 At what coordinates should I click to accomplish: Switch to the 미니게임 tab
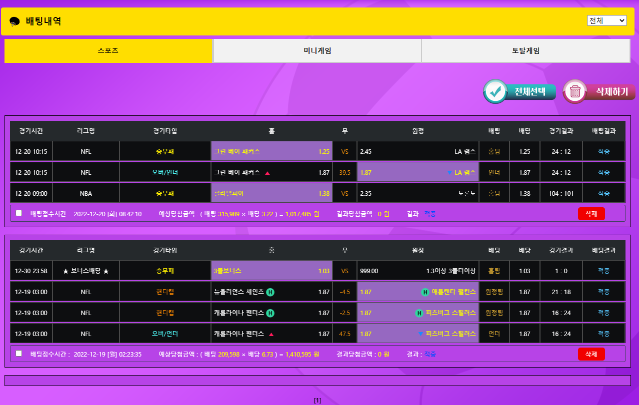click(317, 51)
